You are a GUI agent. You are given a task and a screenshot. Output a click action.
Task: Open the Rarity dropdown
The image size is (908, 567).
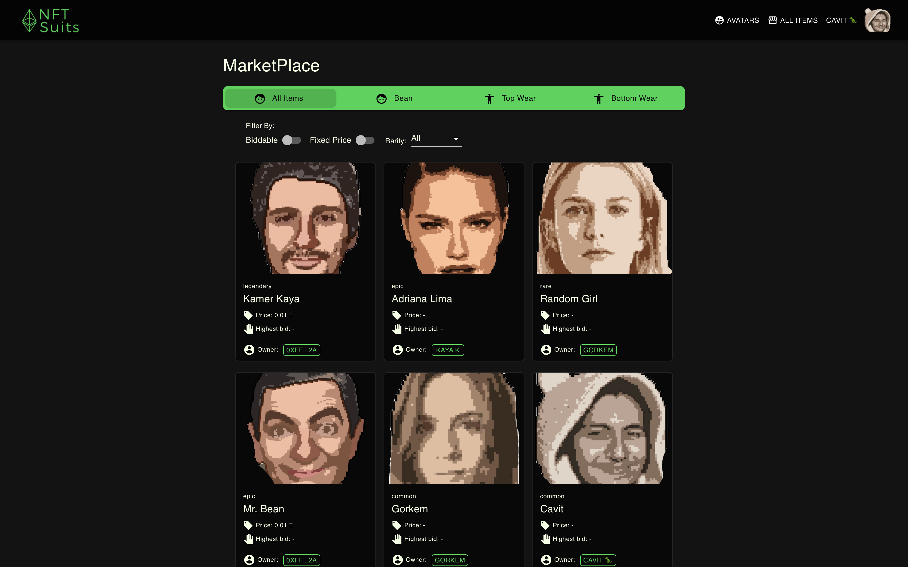click(x=436, y=139)
